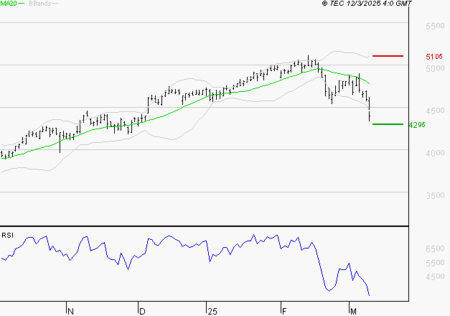Click the green support line at 4295

coord(388,124)
